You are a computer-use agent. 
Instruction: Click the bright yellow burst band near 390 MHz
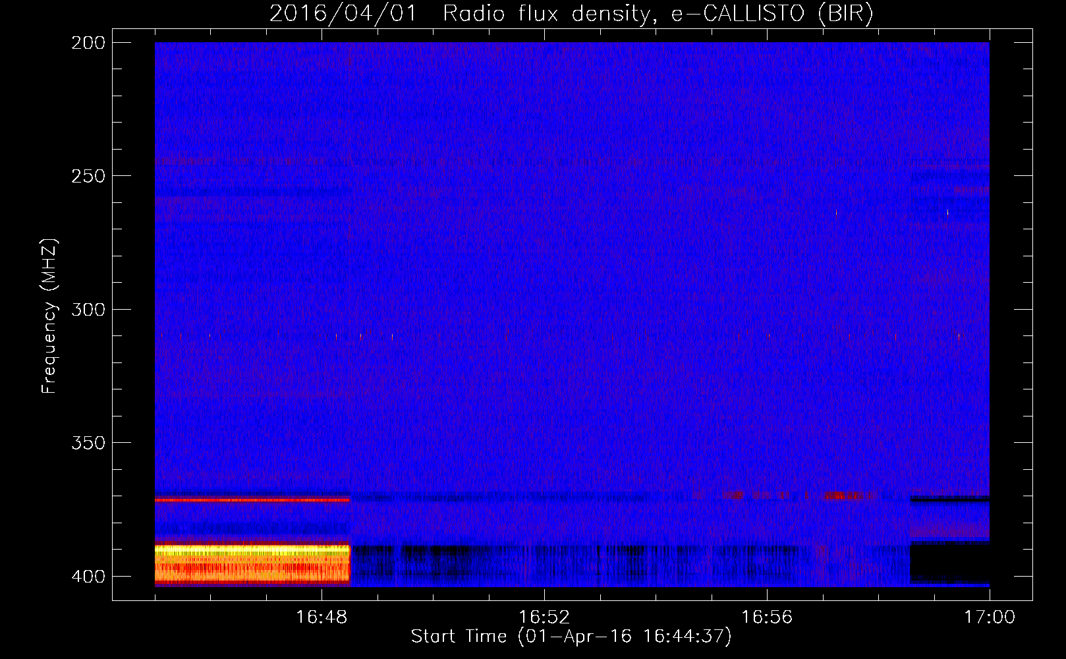pos(252,551)
